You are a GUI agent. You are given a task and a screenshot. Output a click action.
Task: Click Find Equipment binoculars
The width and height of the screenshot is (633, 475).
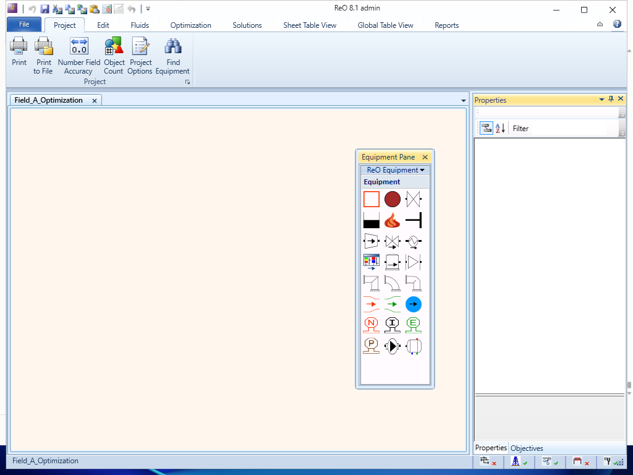click(x=172, y=56)
